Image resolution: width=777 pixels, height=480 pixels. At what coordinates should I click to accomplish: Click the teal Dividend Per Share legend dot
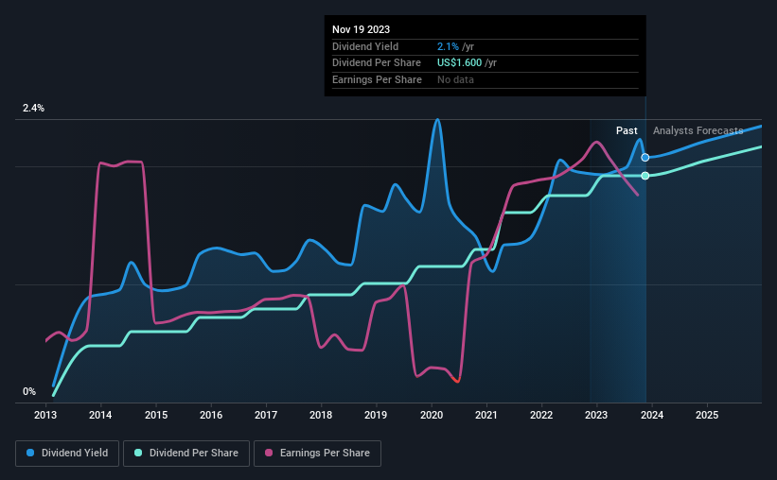point(138,453)
